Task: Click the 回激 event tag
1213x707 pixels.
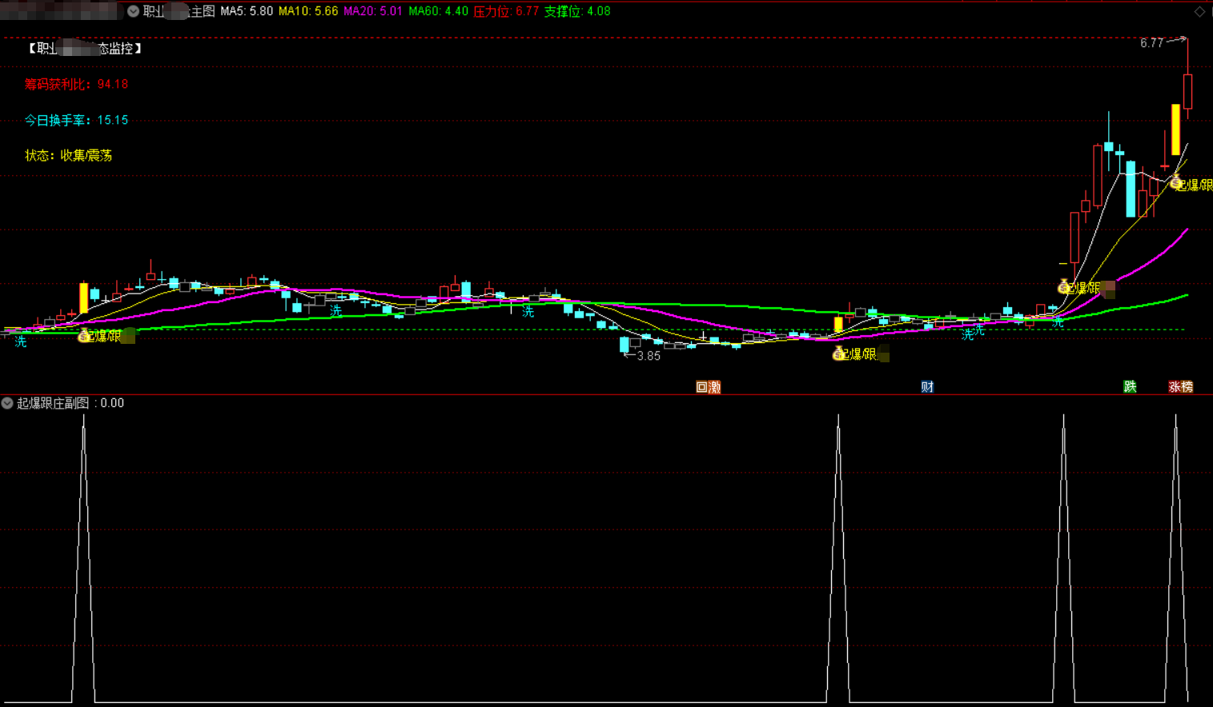Action: 709,387
